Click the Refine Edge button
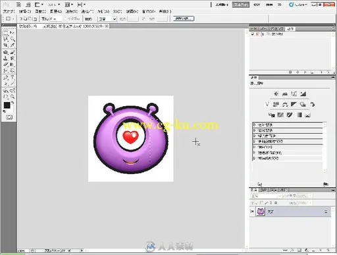Screen dimensions: 337x255 click(184, 18)
